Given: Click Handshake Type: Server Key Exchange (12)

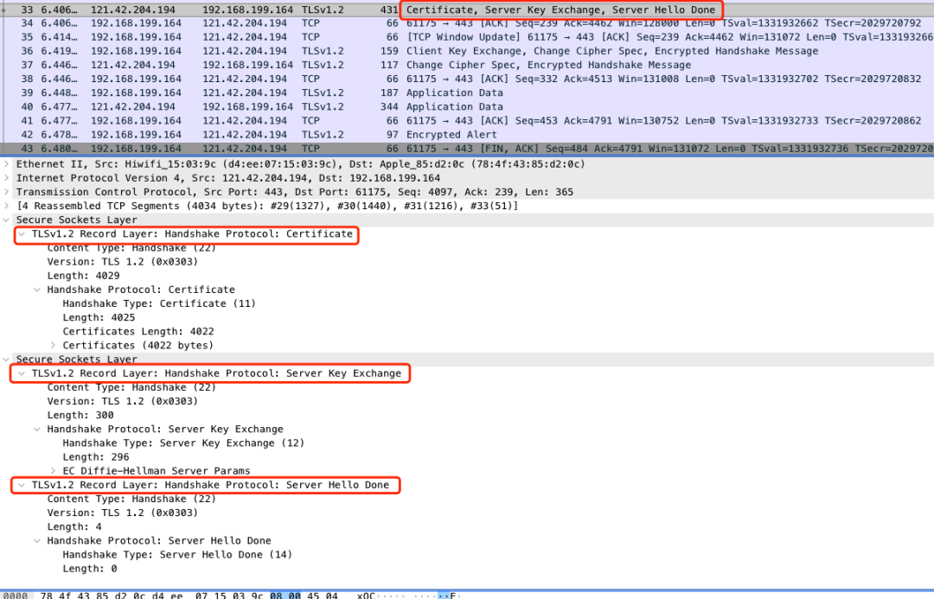Looking at the screenshot, I should point(183,443).
